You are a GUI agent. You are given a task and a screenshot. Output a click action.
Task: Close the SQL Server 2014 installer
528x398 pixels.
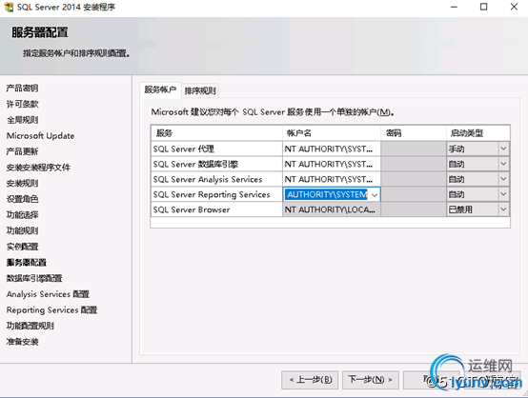pos(514,7)
